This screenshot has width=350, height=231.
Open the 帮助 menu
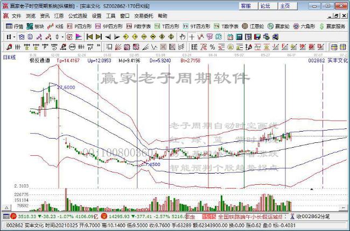coord(163,16)
